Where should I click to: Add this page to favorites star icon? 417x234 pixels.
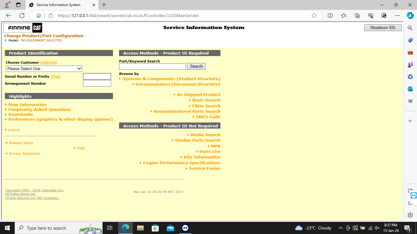314,16
